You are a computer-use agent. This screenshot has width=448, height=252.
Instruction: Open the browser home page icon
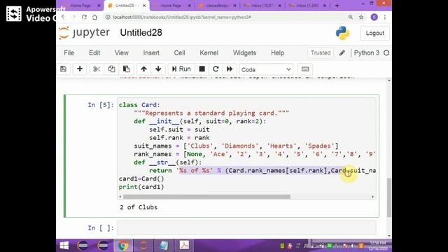point(95,17)
